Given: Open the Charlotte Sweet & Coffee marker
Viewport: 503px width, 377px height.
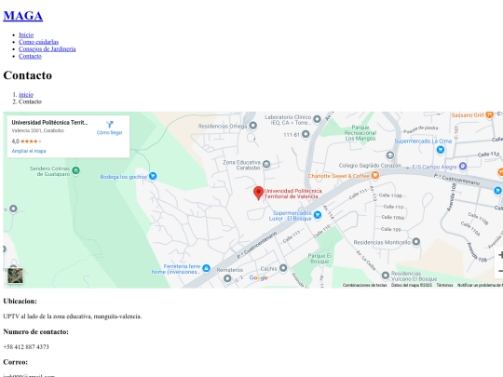Looking at the screenshot, I should pyautogui.click(x=375, y=175).
